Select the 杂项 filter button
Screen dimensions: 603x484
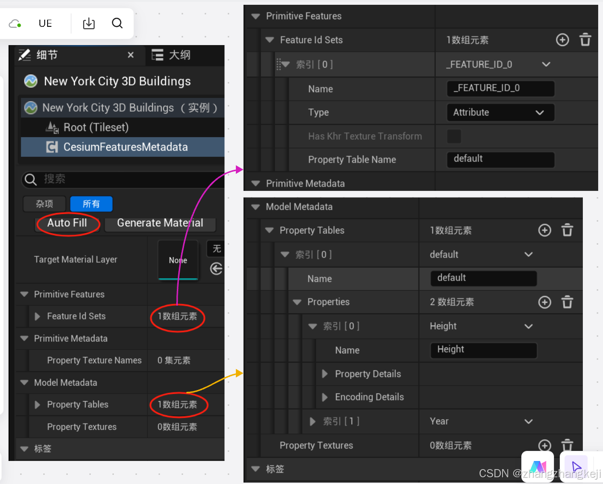point(45,204)
